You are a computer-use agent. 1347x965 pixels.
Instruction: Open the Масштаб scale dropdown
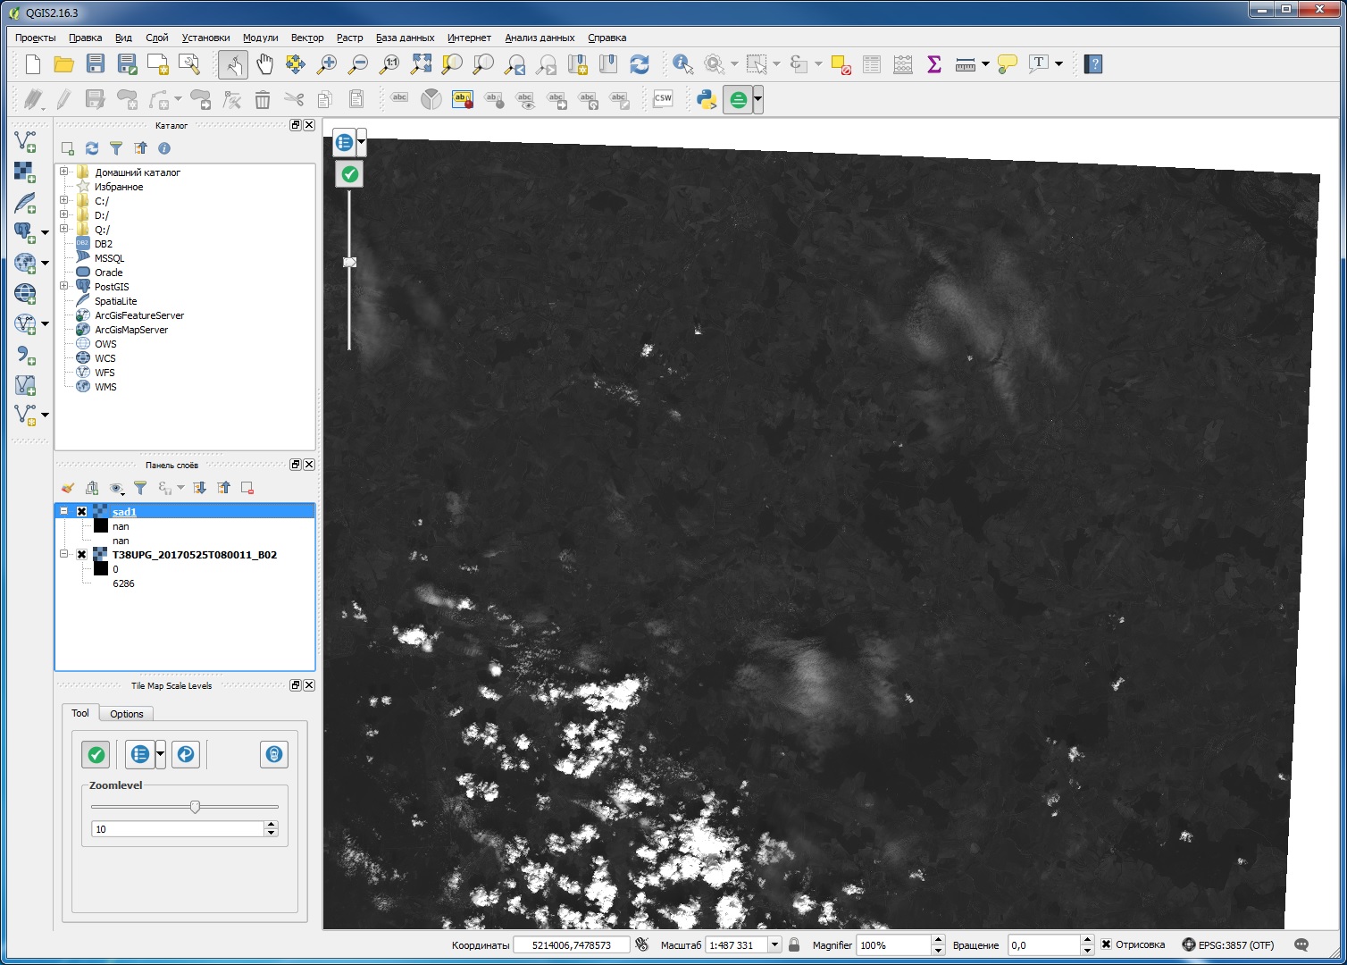[774, 944]
